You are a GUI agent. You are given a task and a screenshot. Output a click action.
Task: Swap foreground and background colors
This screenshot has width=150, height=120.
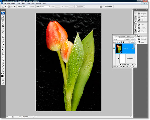click(4, 74)
